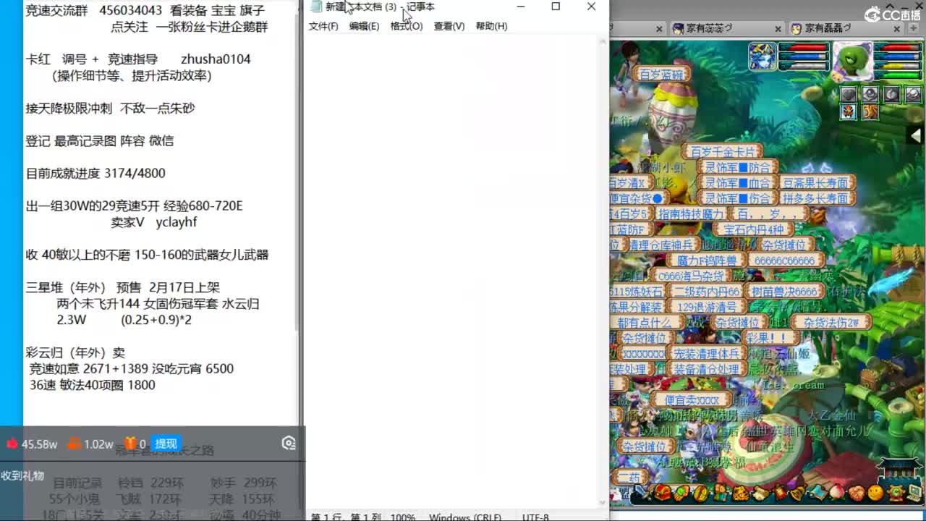926x521 pixels.
Task: Open the 豆斋果长寿面 stall
Action: pos(816,183)
